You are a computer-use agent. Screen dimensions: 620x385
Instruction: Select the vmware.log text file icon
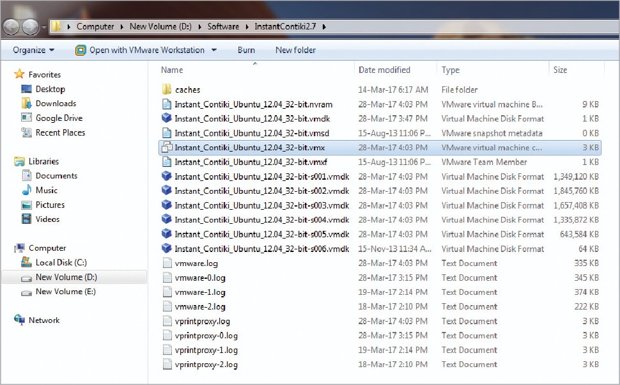[166, 263]
